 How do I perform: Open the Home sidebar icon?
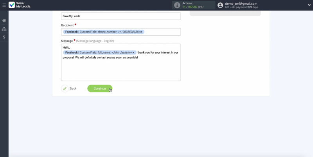[4, 21]
